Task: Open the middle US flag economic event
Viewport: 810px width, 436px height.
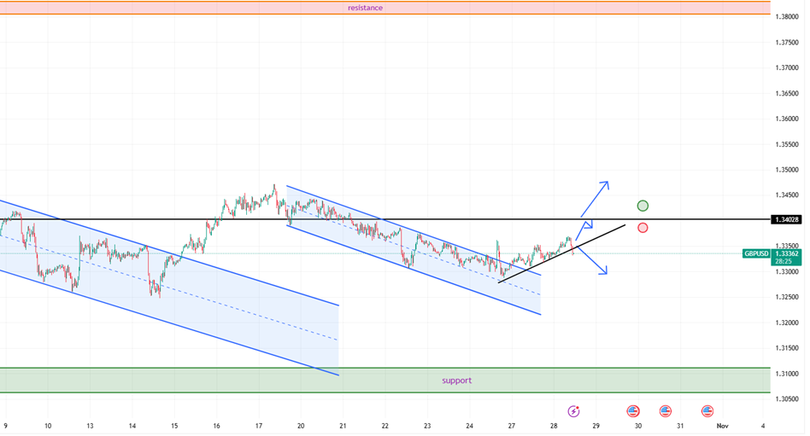Action: [x=665, y=410]
